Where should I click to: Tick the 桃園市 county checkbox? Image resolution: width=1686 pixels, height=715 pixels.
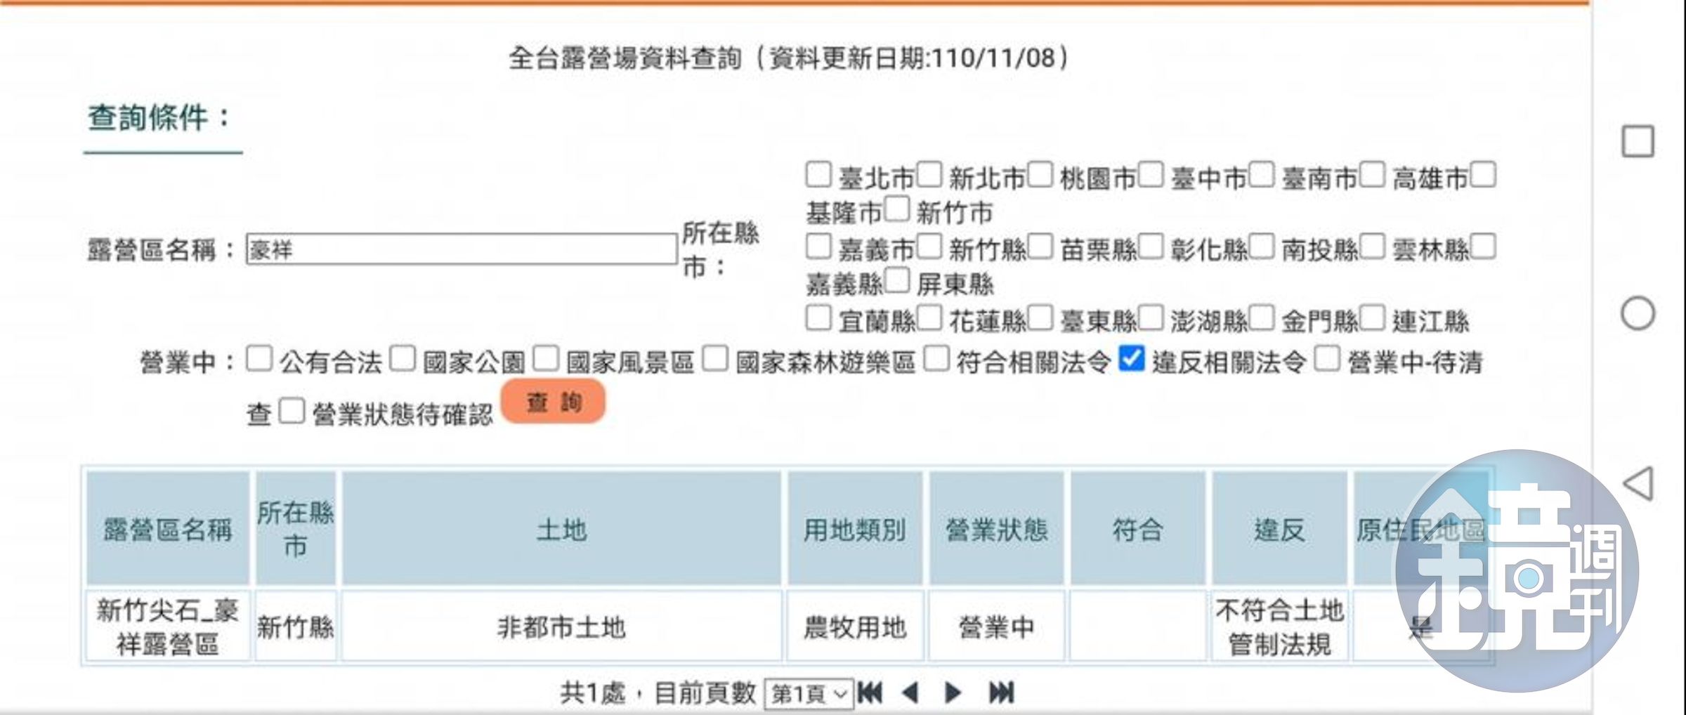1040,174
